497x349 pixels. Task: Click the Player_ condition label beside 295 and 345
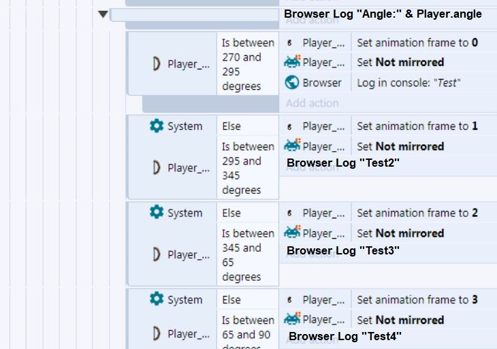click(189, 168)
